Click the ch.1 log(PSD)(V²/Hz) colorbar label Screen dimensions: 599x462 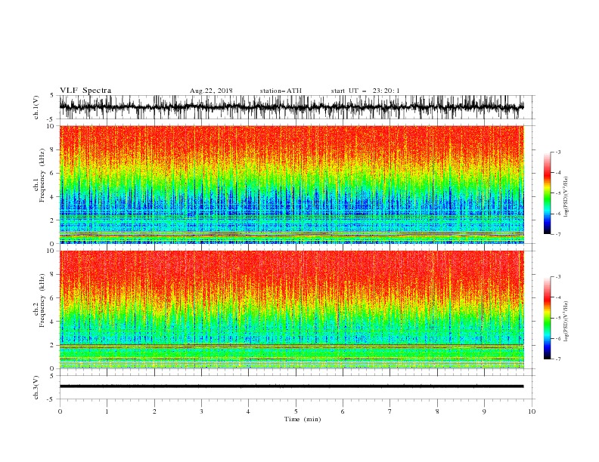tap(566, 197)
